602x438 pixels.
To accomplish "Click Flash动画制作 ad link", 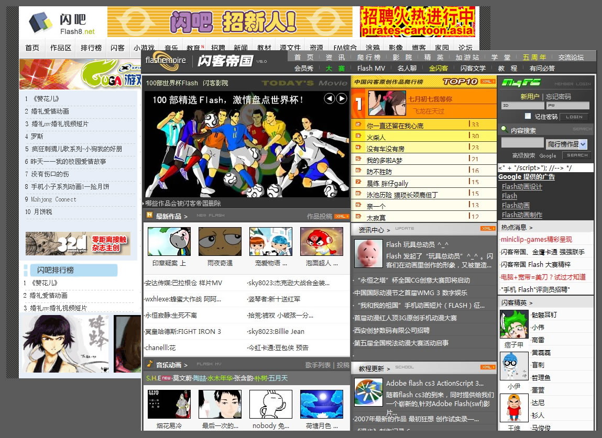I will [x=522, y=215].
